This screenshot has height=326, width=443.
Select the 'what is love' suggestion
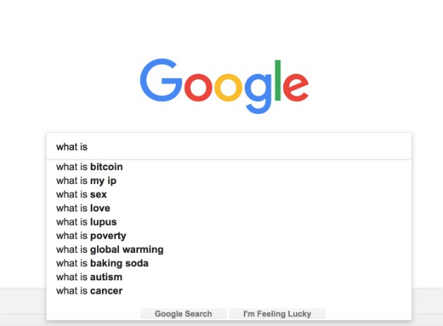tap(83, 208)
